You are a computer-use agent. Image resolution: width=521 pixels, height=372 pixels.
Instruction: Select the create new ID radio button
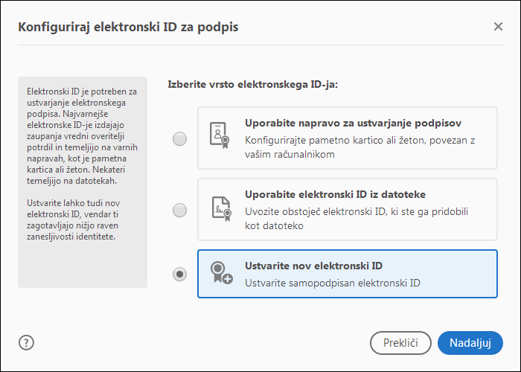click(179, 275)
